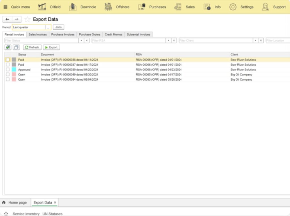Open the Oilfield section icon
The width and height of the screenshot is (290, 216).
coord(42,7)
